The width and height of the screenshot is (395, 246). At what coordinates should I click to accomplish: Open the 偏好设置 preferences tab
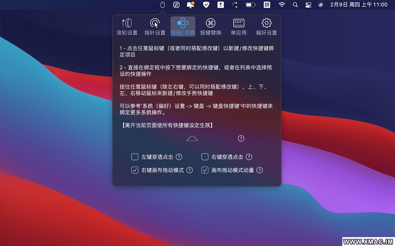click(x=266, y=27)
